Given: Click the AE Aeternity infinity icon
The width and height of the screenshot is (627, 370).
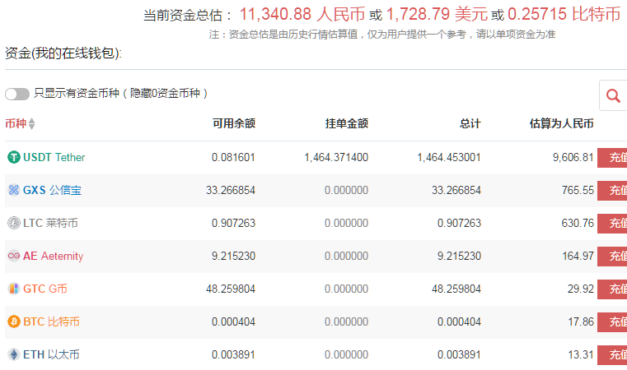Looking at the screenshot, I should coord(14,256).
